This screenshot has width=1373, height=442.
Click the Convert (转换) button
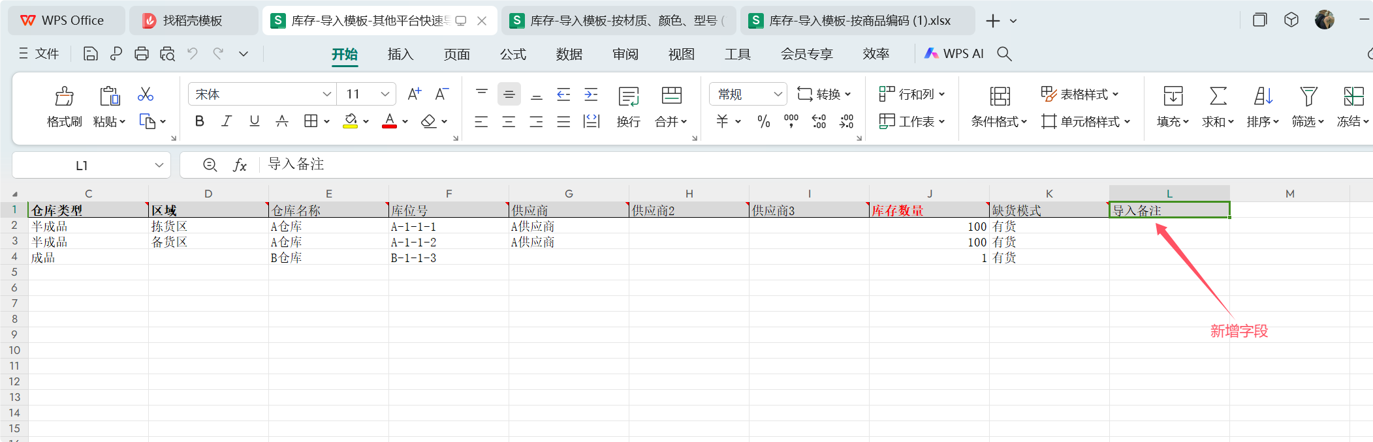pos(824,95)
